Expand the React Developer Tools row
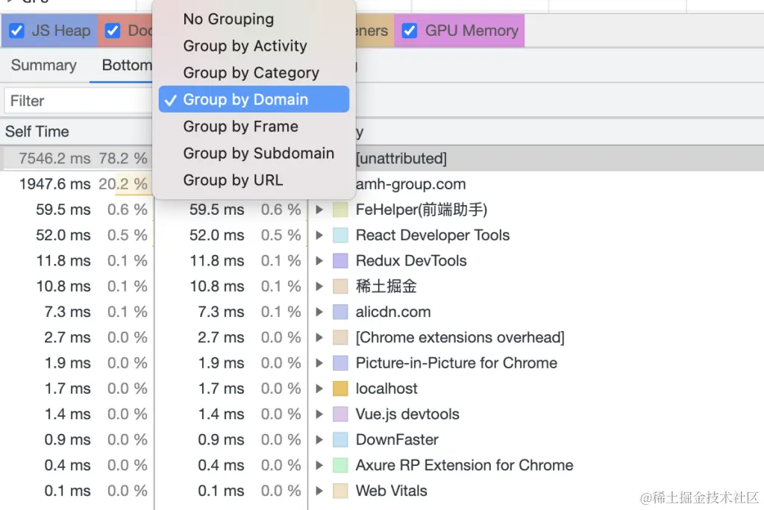The image size is (764, 510). coord(319,236)
